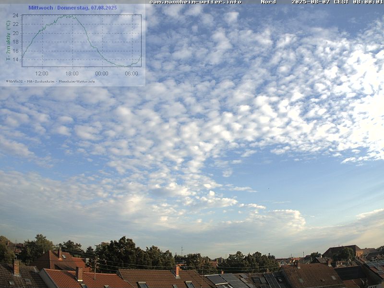The height and width of the screenshot is (288, 384).
Task: Click the 06:00 label on chart axis
Action: [x=131, y=73]
